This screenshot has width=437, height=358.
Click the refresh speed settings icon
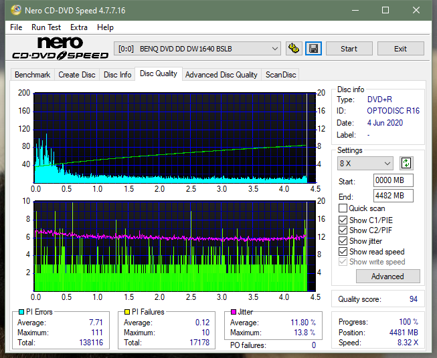coord(406,163)
